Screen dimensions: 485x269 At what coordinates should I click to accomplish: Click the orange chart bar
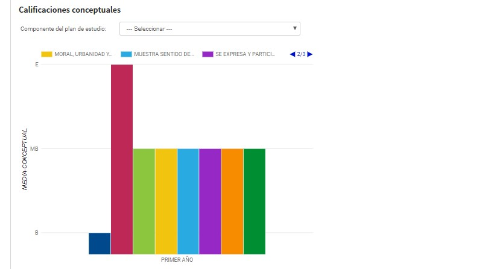232,201
